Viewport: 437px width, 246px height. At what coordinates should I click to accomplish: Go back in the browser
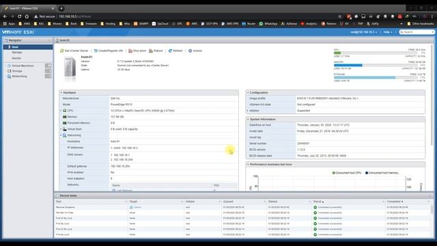[x=5, y=16]
